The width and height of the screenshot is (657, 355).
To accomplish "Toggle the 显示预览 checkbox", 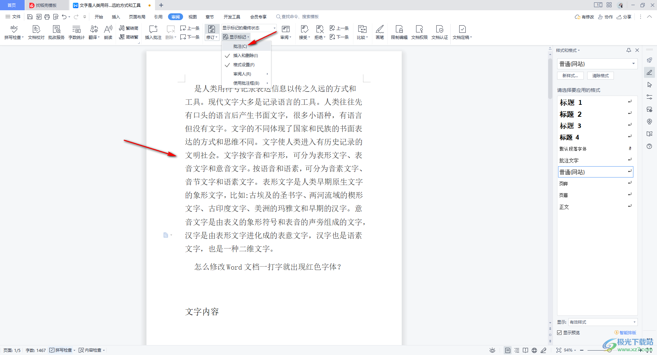I will point(559,332).
